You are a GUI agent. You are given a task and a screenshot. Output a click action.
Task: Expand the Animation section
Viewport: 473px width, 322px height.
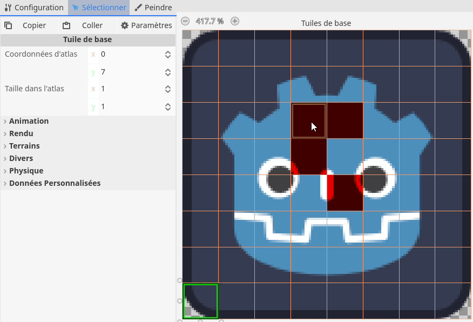coord(88,121)
